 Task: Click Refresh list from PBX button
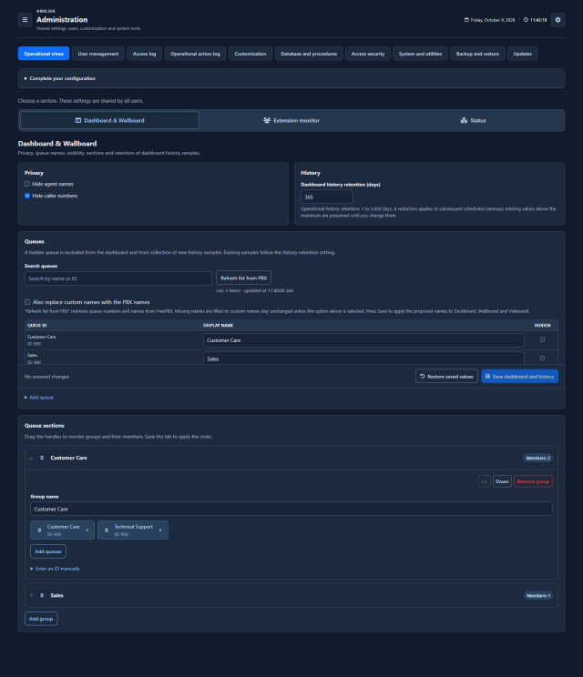click(x=244, y=278)
